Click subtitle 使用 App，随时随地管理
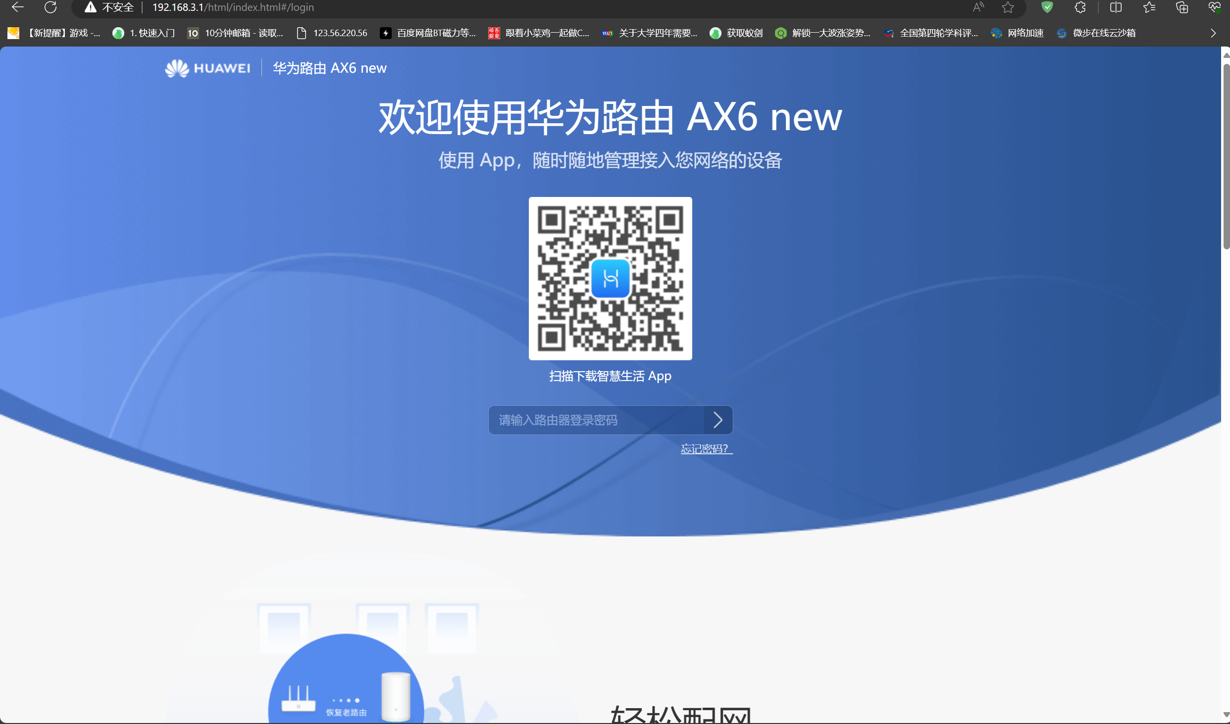Viewport: 1230px width, 724px height. pos(610,160)
